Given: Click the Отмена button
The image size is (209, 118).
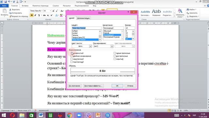Looking at the screenshot, I should point(130,86).
